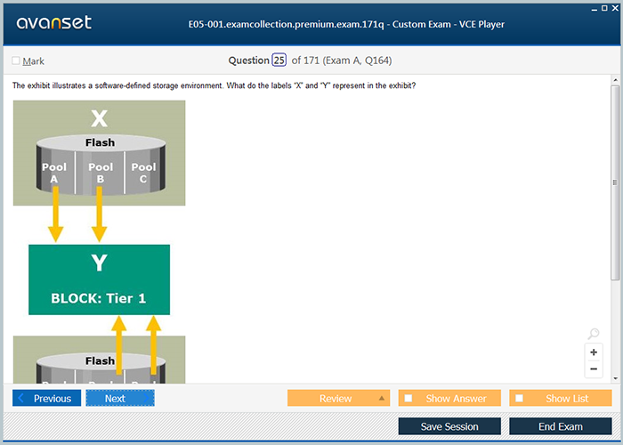
Task: Click the magnifier icon above zoom controls
Action: 594,335
